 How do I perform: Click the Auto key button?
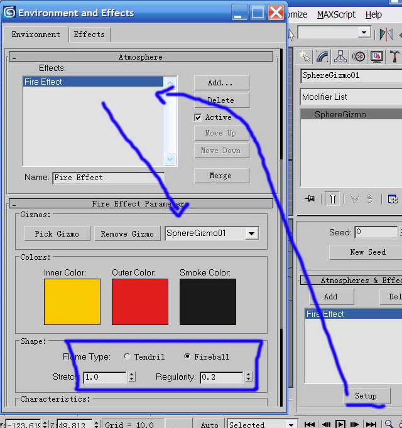(209, 424)
